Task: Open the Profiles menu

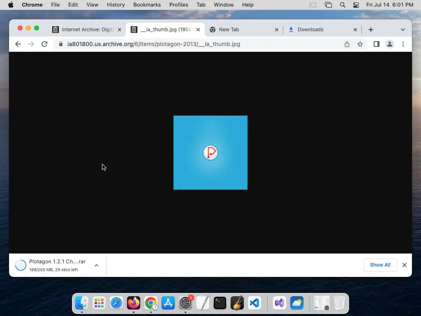Action: [178, 5]
